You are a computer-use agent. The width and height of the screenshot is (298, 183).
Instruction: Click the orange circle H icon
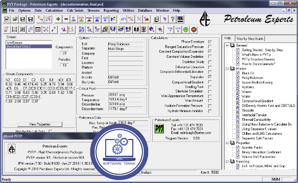point(194,29)
